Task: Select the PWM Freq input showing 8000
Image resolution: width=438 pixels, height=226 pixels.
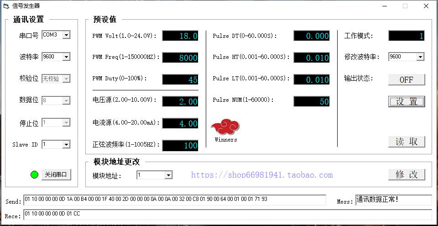Action: 180,58
